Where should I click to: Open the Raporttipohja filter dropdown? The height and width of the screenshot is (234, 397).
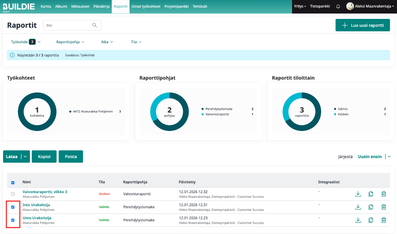[x=70, y=42]
